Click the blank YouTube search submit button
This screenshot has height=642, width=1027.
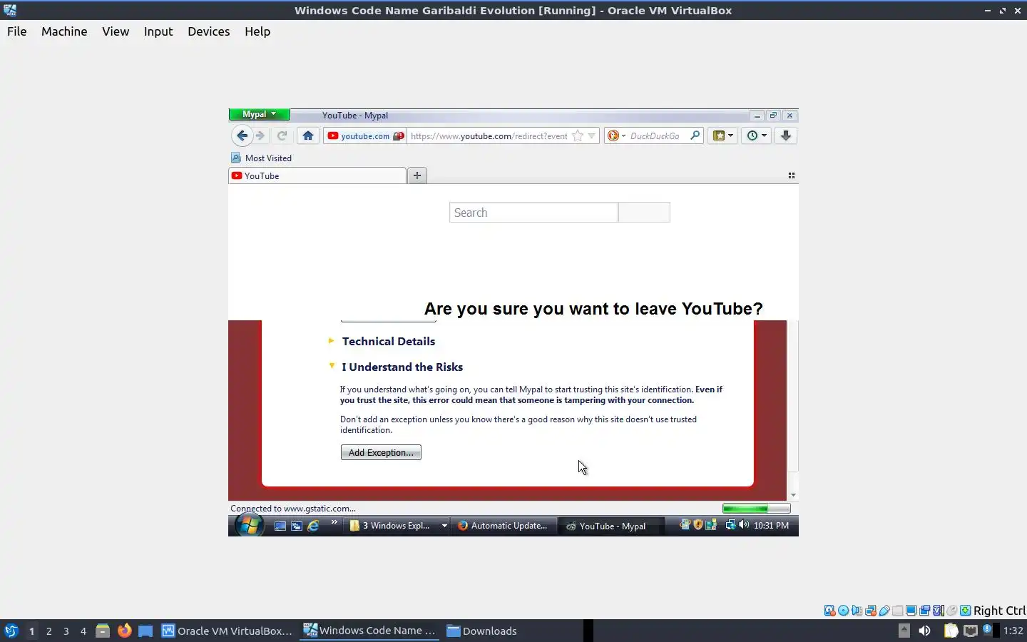[644, 213]
